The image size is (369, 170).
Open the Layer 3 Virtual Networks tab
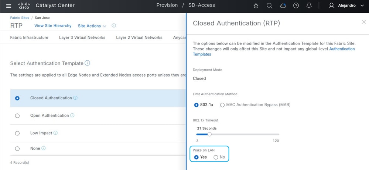coord(82,38)
